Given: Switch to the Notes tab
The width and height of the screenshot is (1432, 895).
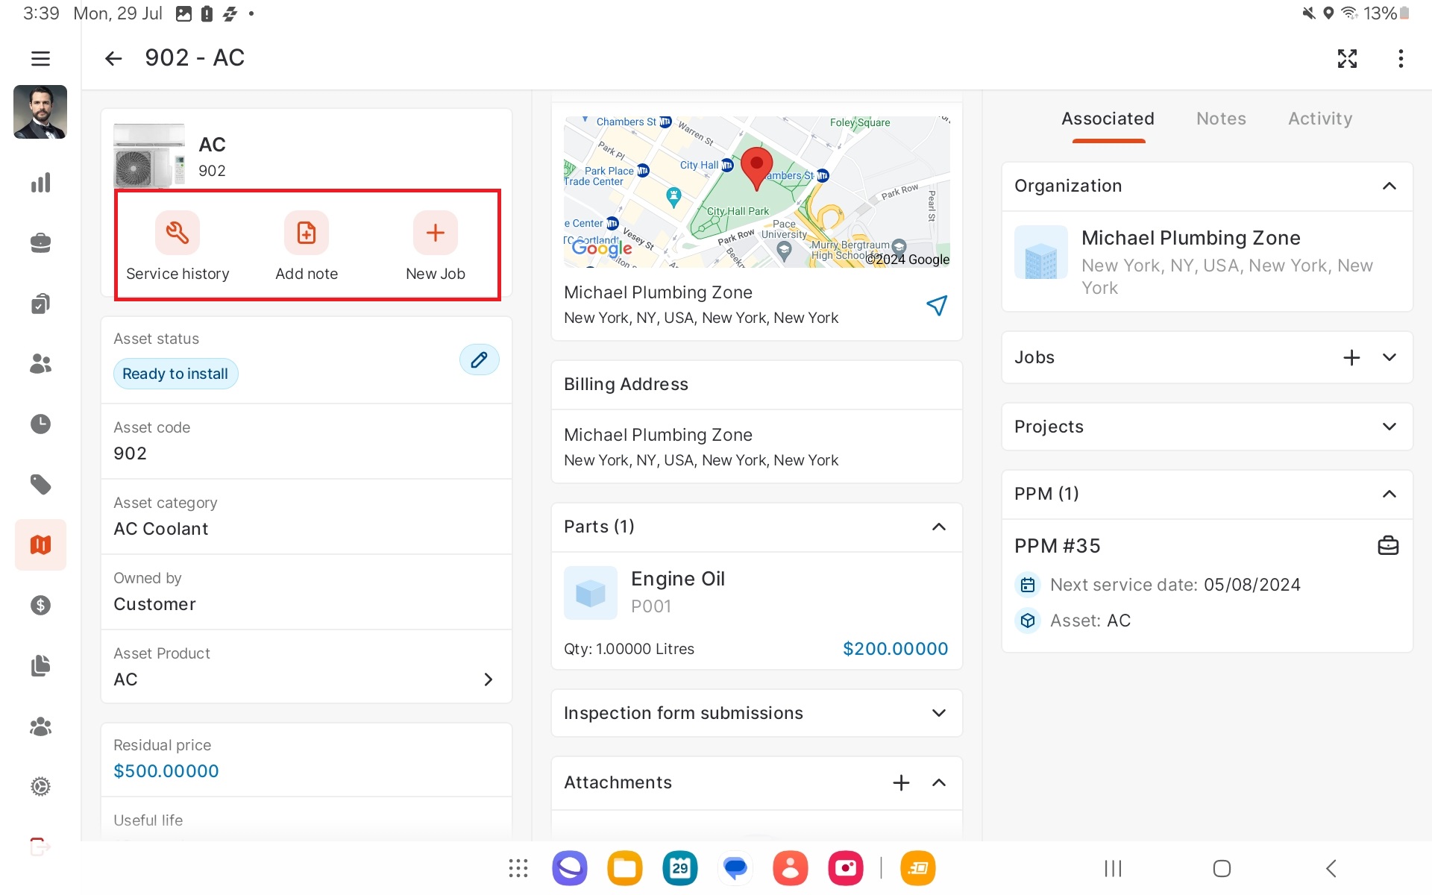Looking at the screenshot, I should (x=1221, y=119).
